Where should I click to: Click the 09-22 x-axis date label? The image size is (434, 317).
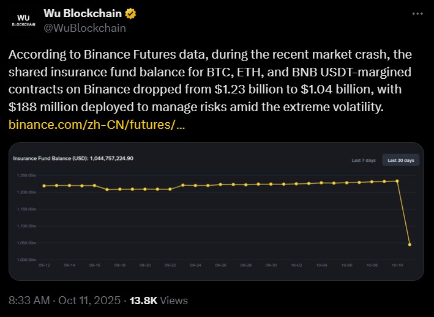click(170, 266)
